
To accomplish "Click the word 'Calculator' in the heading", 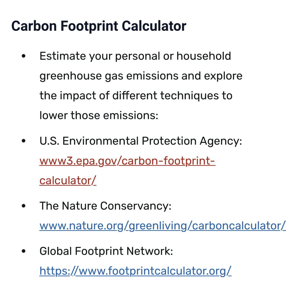I will (x=154, y=26).
